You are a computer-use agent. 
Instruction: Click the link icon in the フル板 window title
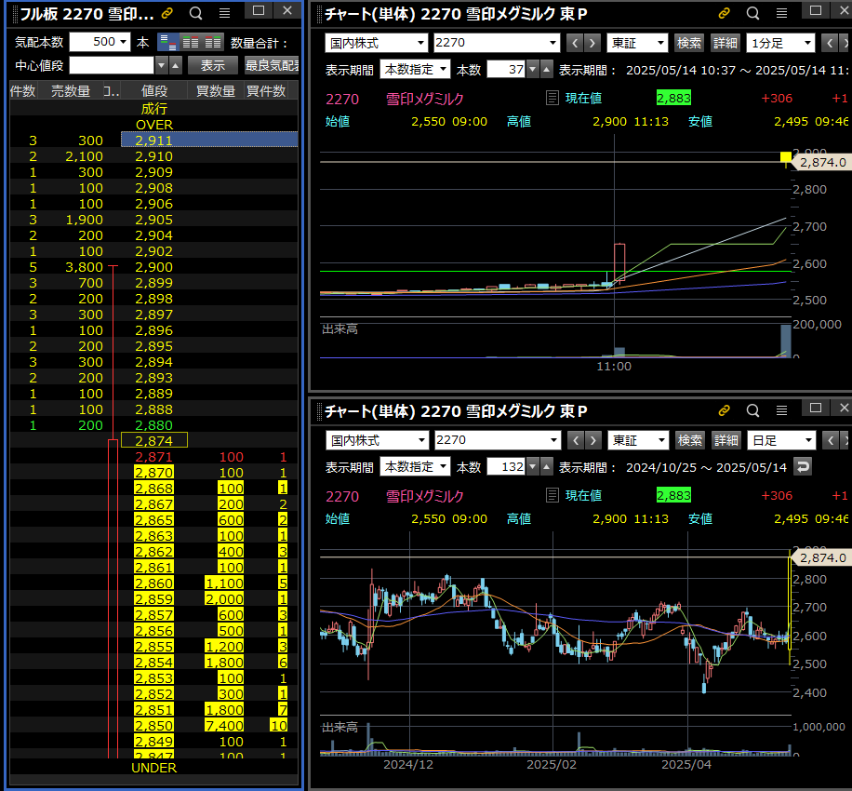[166, 13]
